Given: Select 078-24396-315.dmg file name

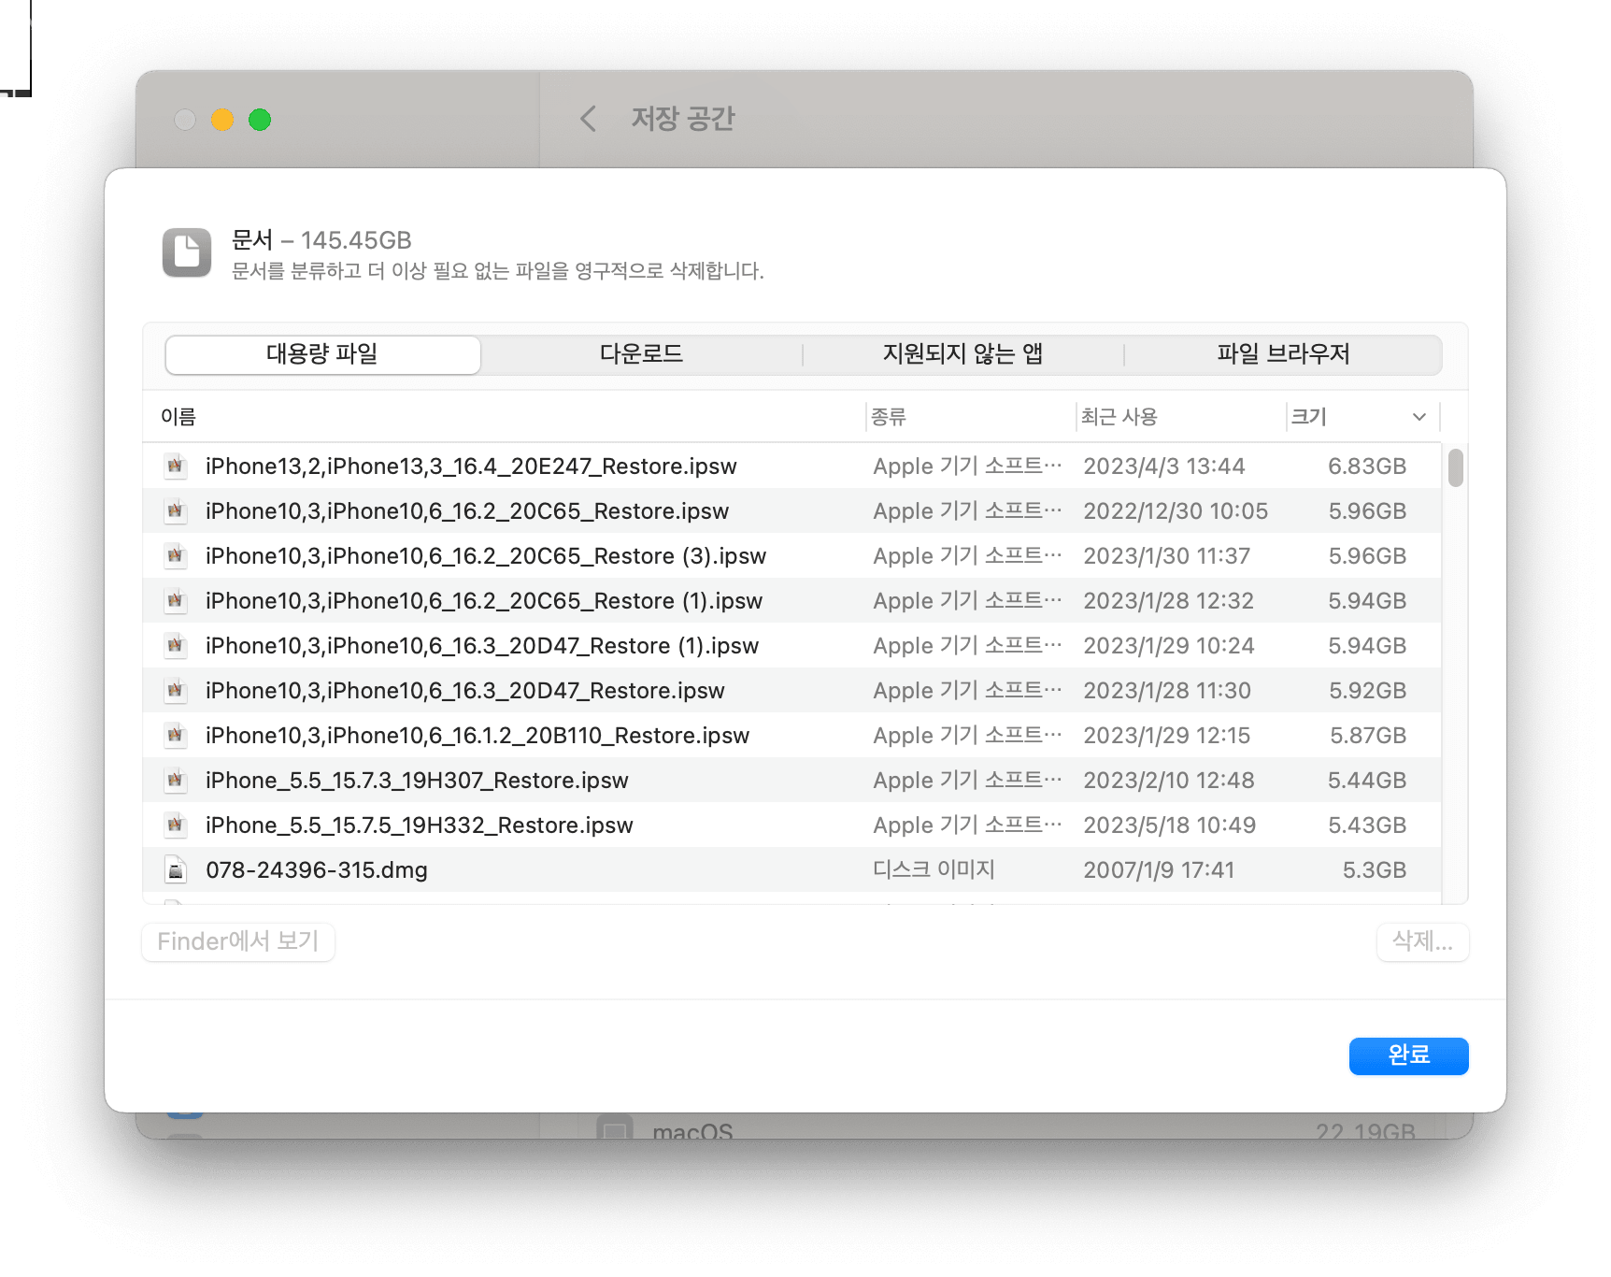Looking at the screenshot, I should (x=317, y=869).
